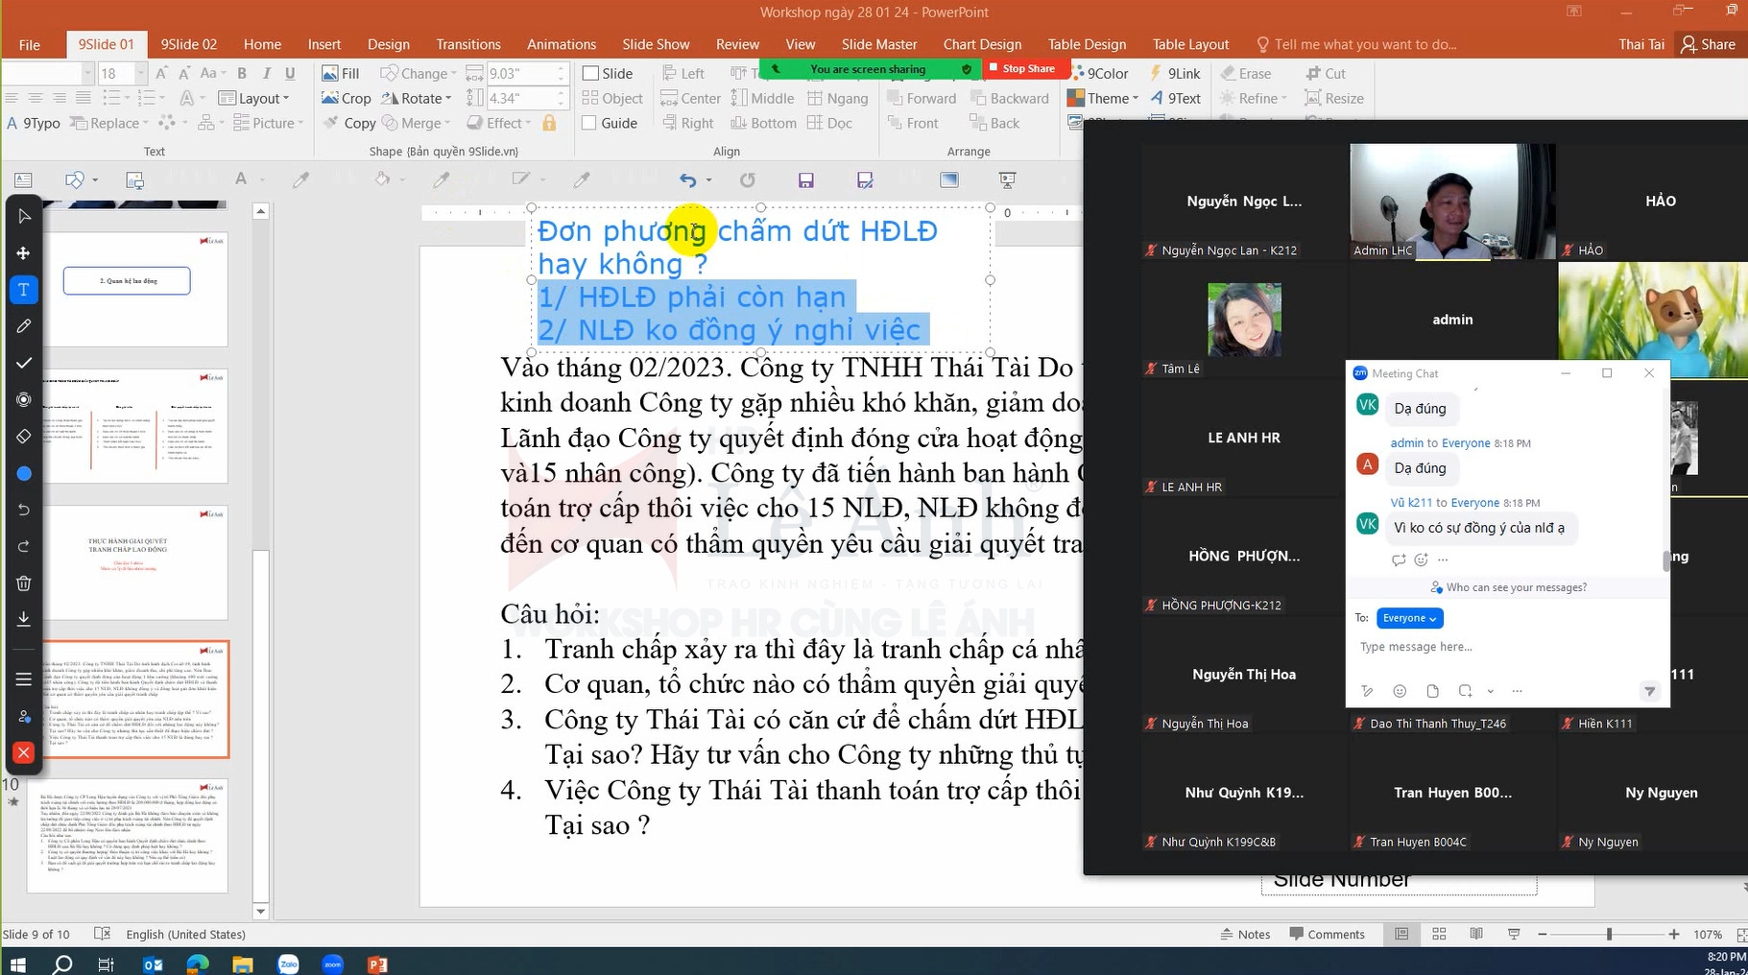Click the eraser tool in annotation toolbar
Viewport: 1748px width, 975px height.
(24, 437)
